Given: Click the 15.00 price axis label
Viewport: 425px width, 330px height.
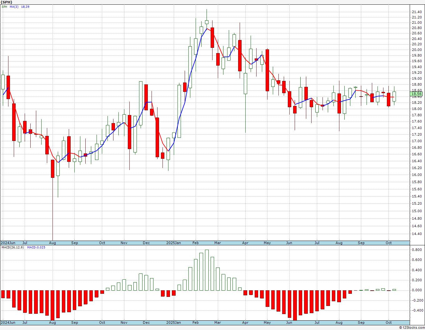Looking at the screenshot, I should (x=417, y=211).
